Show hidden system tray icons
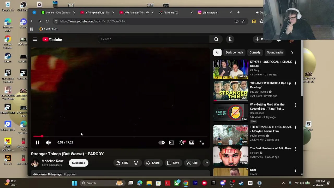334x188 pixels. pyautogui.click(x=283, y=183)
